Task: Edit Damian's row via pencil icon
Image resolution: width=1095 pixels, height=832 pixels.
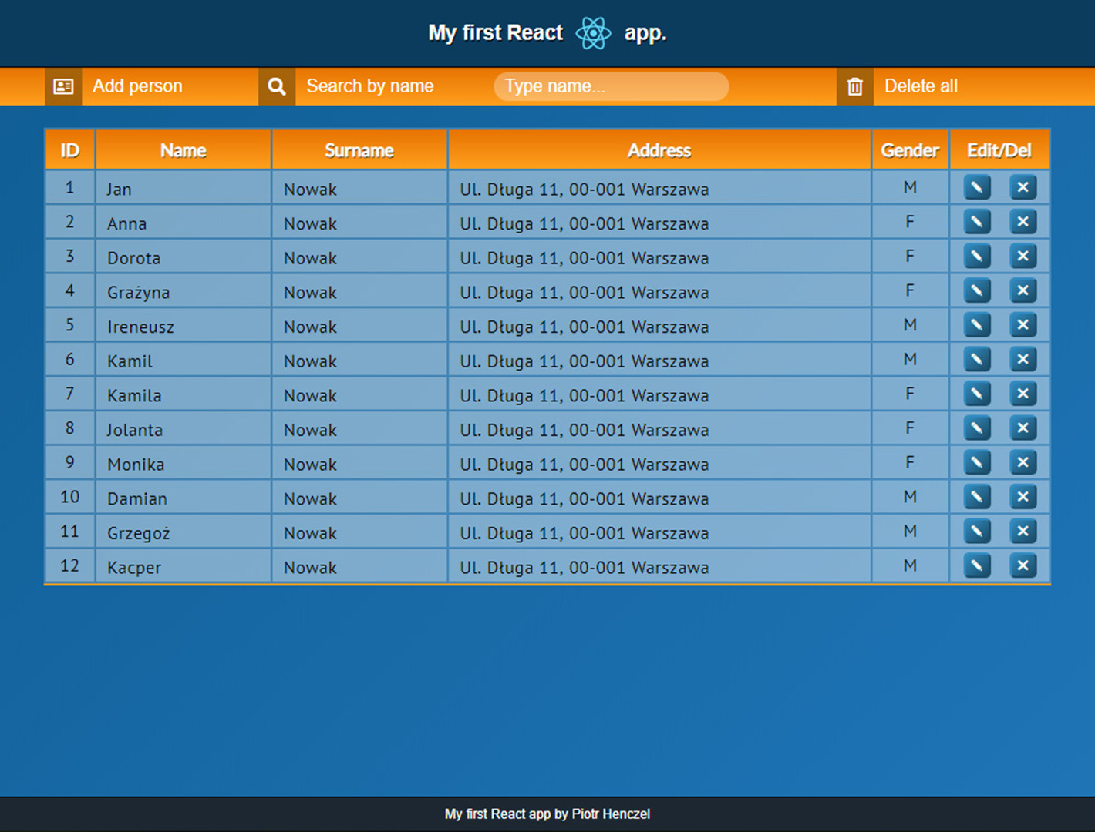Action: (x=977, y=497)
